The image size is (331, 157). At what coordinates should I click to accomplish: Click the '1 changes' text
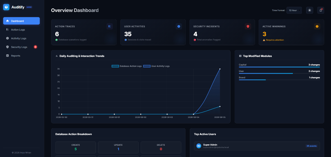pos(314,78)
